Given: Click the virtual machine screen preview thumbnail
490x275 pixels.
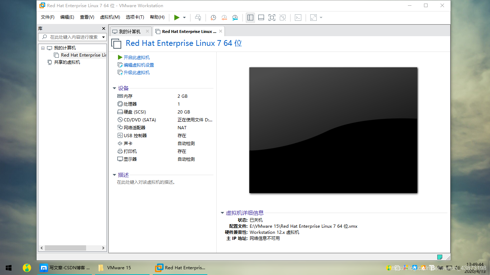Looking at the screenshot, I should pos(333,130).
